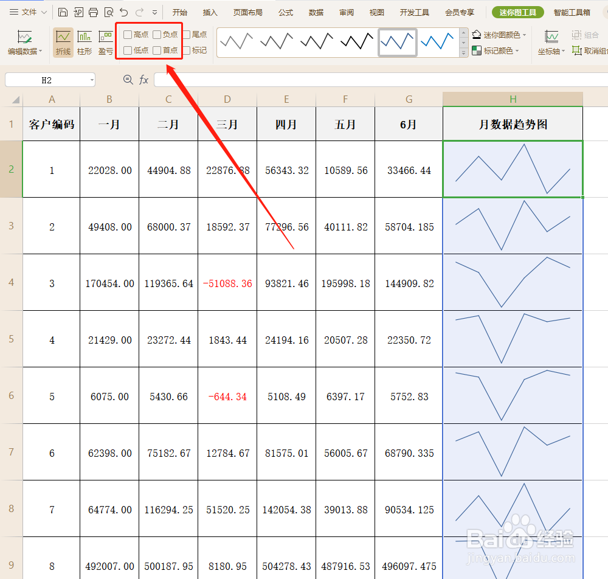Open the 迷你图颜色 sparkline color dropdown
608x579 pixels.
click(x=499, y=35)
